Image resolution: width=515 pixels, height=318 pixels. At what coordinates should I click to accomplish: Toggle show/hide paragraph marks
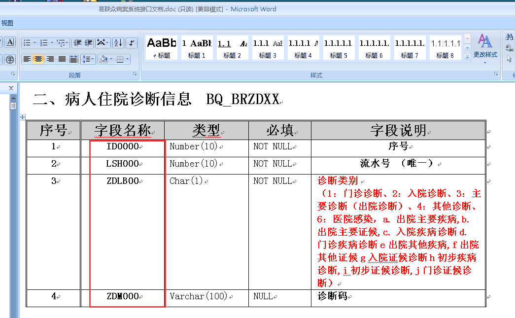pyautogui.click(x=132, y=43)
